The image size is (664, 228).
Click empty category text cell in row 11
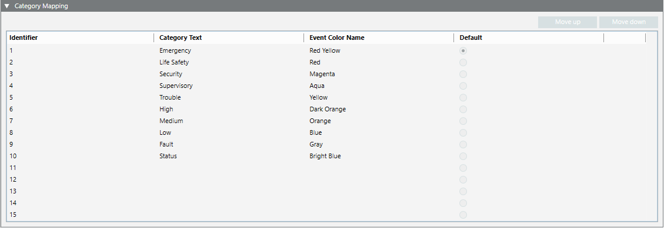point(229,168)
